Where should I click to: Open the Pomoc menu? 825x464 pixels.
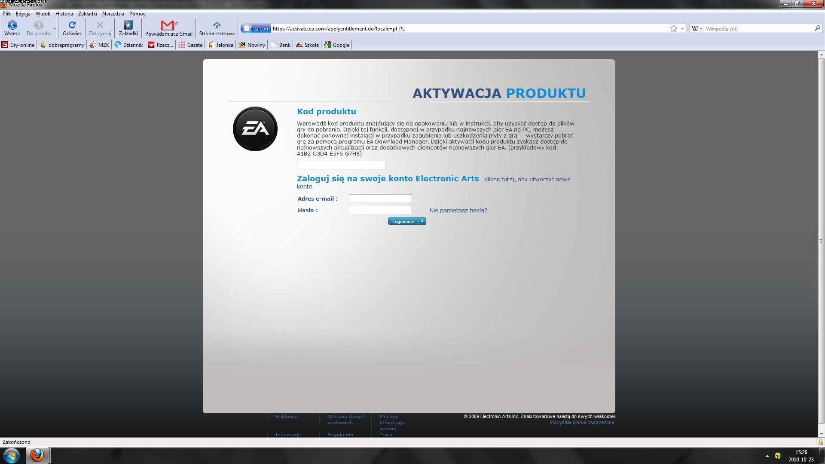(137, 14)
